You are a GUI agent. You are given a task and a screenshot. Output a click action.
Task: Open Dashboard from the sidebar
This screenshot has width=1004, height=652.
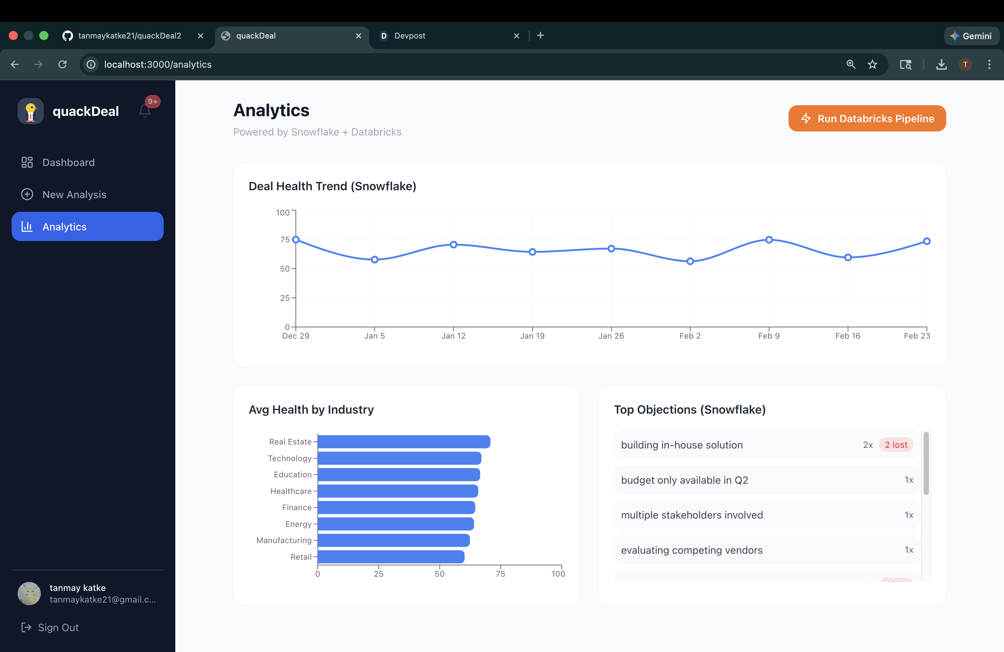68,162
